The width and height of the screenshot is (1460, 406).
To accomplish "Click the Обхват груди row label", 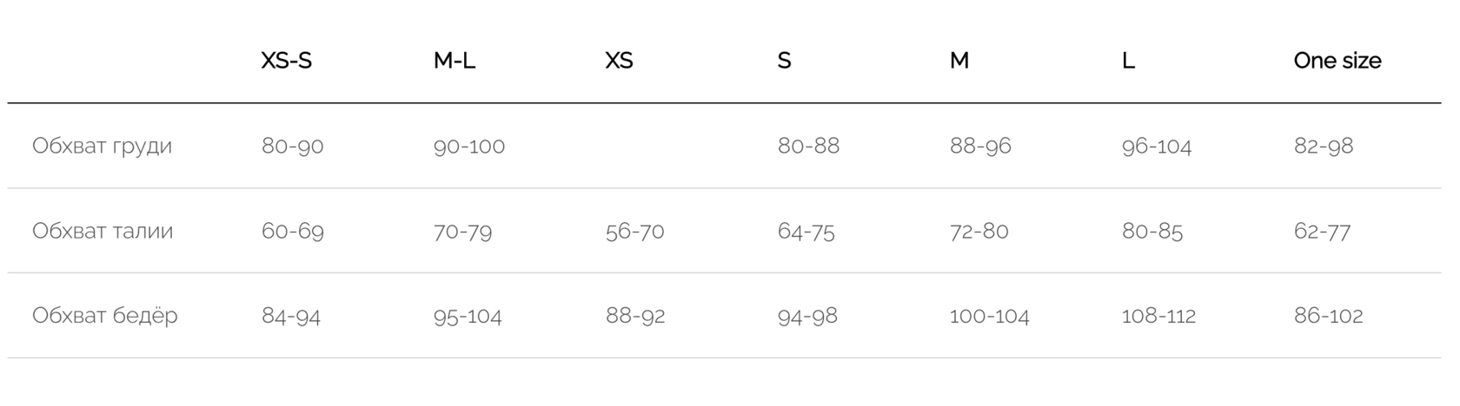I will (x=103, y=146).
